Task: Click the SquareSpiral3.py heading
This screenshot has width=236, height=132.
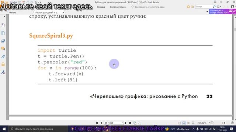Action: (51, 36)
